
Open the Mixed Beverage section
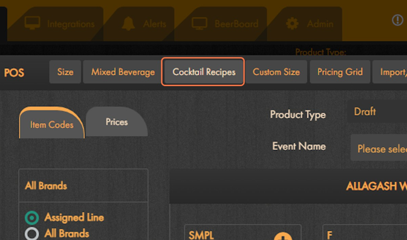click(x=123, y=72)
